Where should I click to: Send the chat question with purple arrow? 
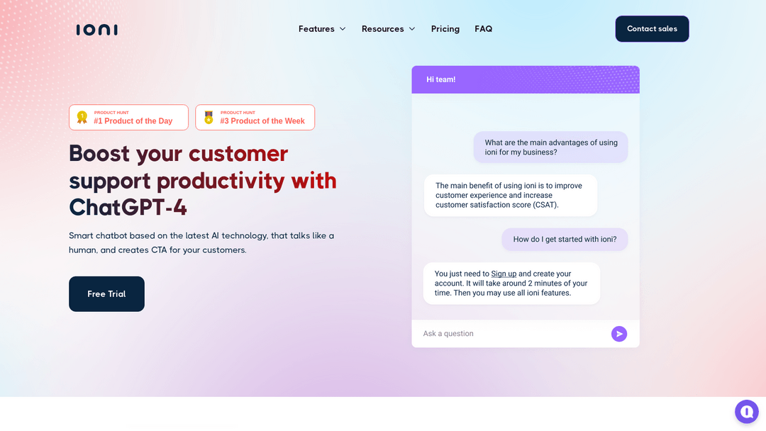point(619,334)
